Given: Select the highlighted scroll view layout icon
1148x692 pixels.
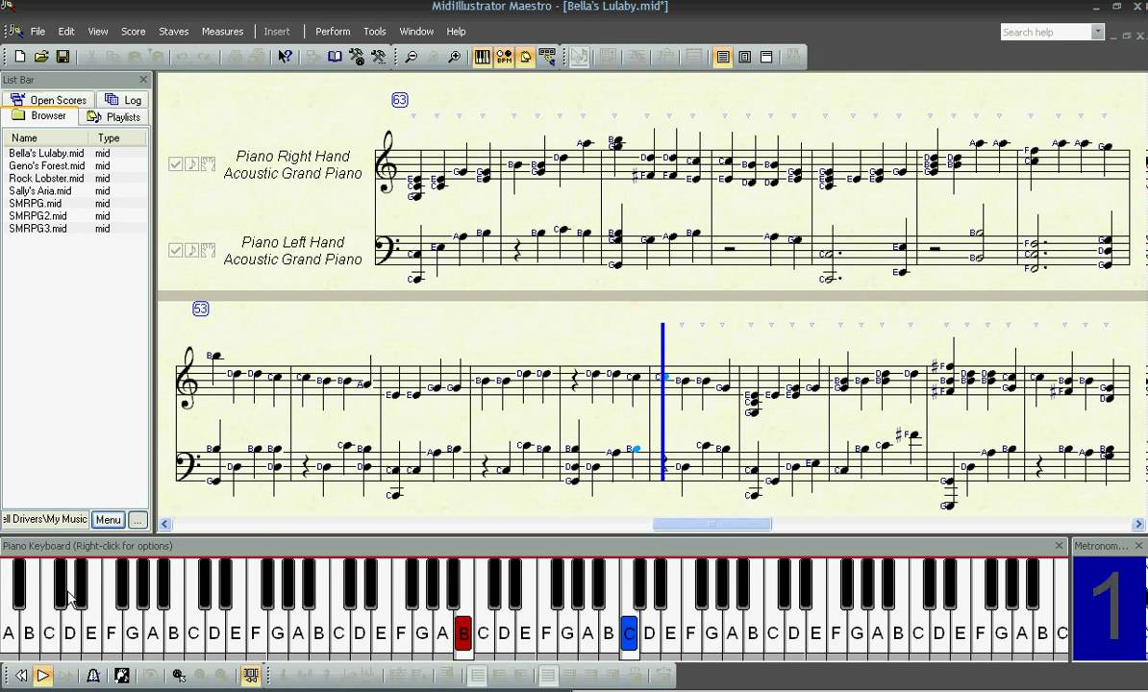Looking at the screenshot, I should point(723,57).
